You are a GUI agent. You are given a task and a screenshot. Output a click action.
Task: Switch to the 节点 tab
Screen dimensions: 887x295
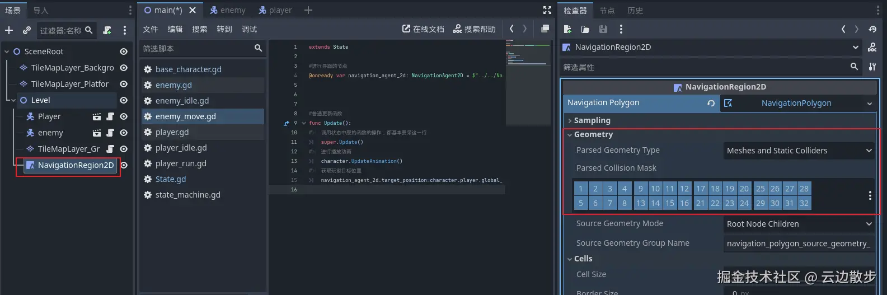tap(607, 11)
